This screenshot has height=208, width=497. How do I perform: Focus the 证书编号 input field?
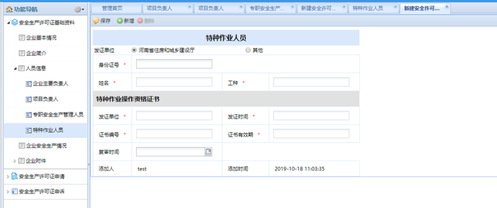pyautogui.click(x=174, y=134)
